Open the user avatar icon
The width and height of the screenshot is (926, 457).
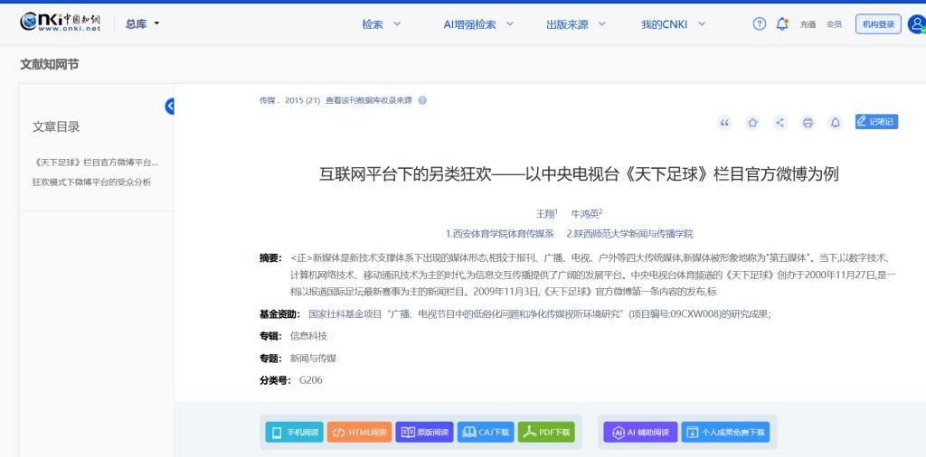click(x=917, y=24)
